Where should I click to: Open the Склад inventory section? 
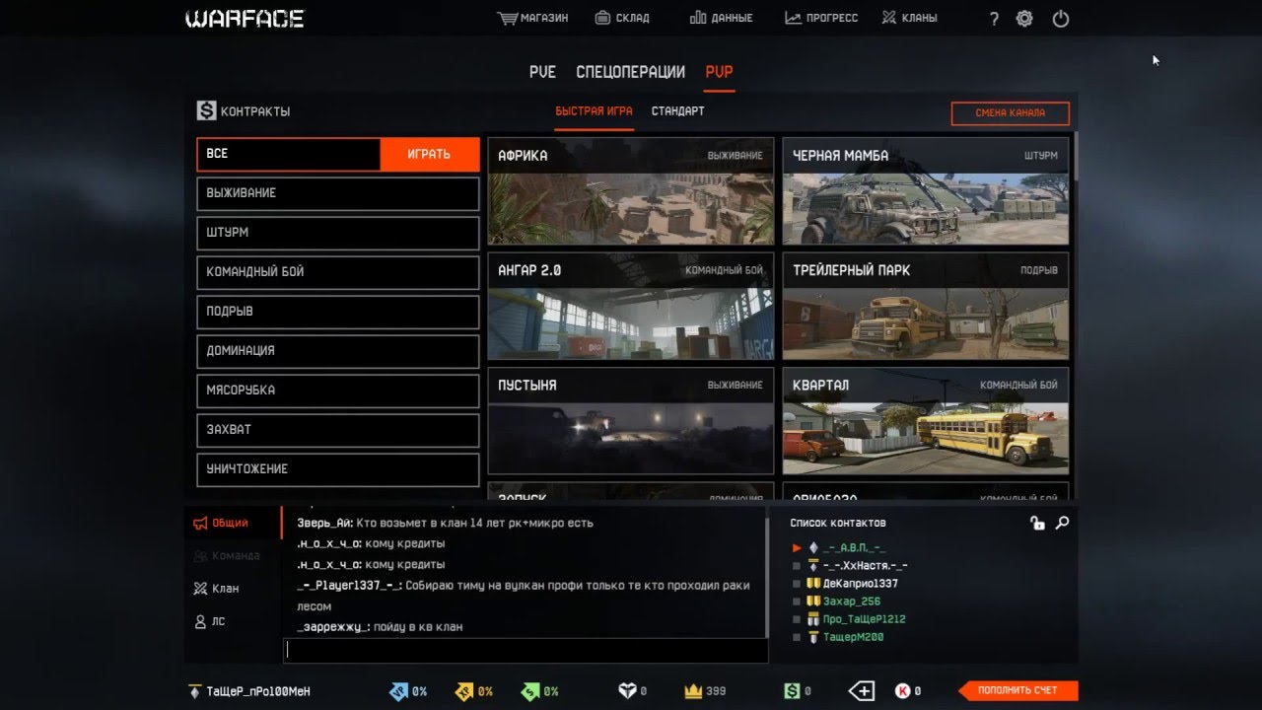[x=622, y=18]
